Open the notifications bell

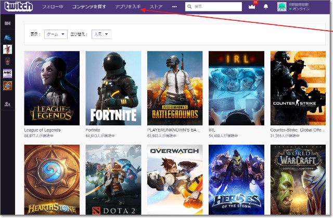click(266, 7)
